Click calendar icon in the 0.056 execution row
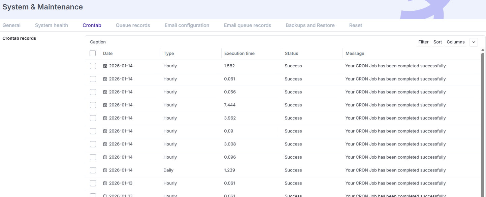The width and height of the screenshot is (486, 197). 105,92
